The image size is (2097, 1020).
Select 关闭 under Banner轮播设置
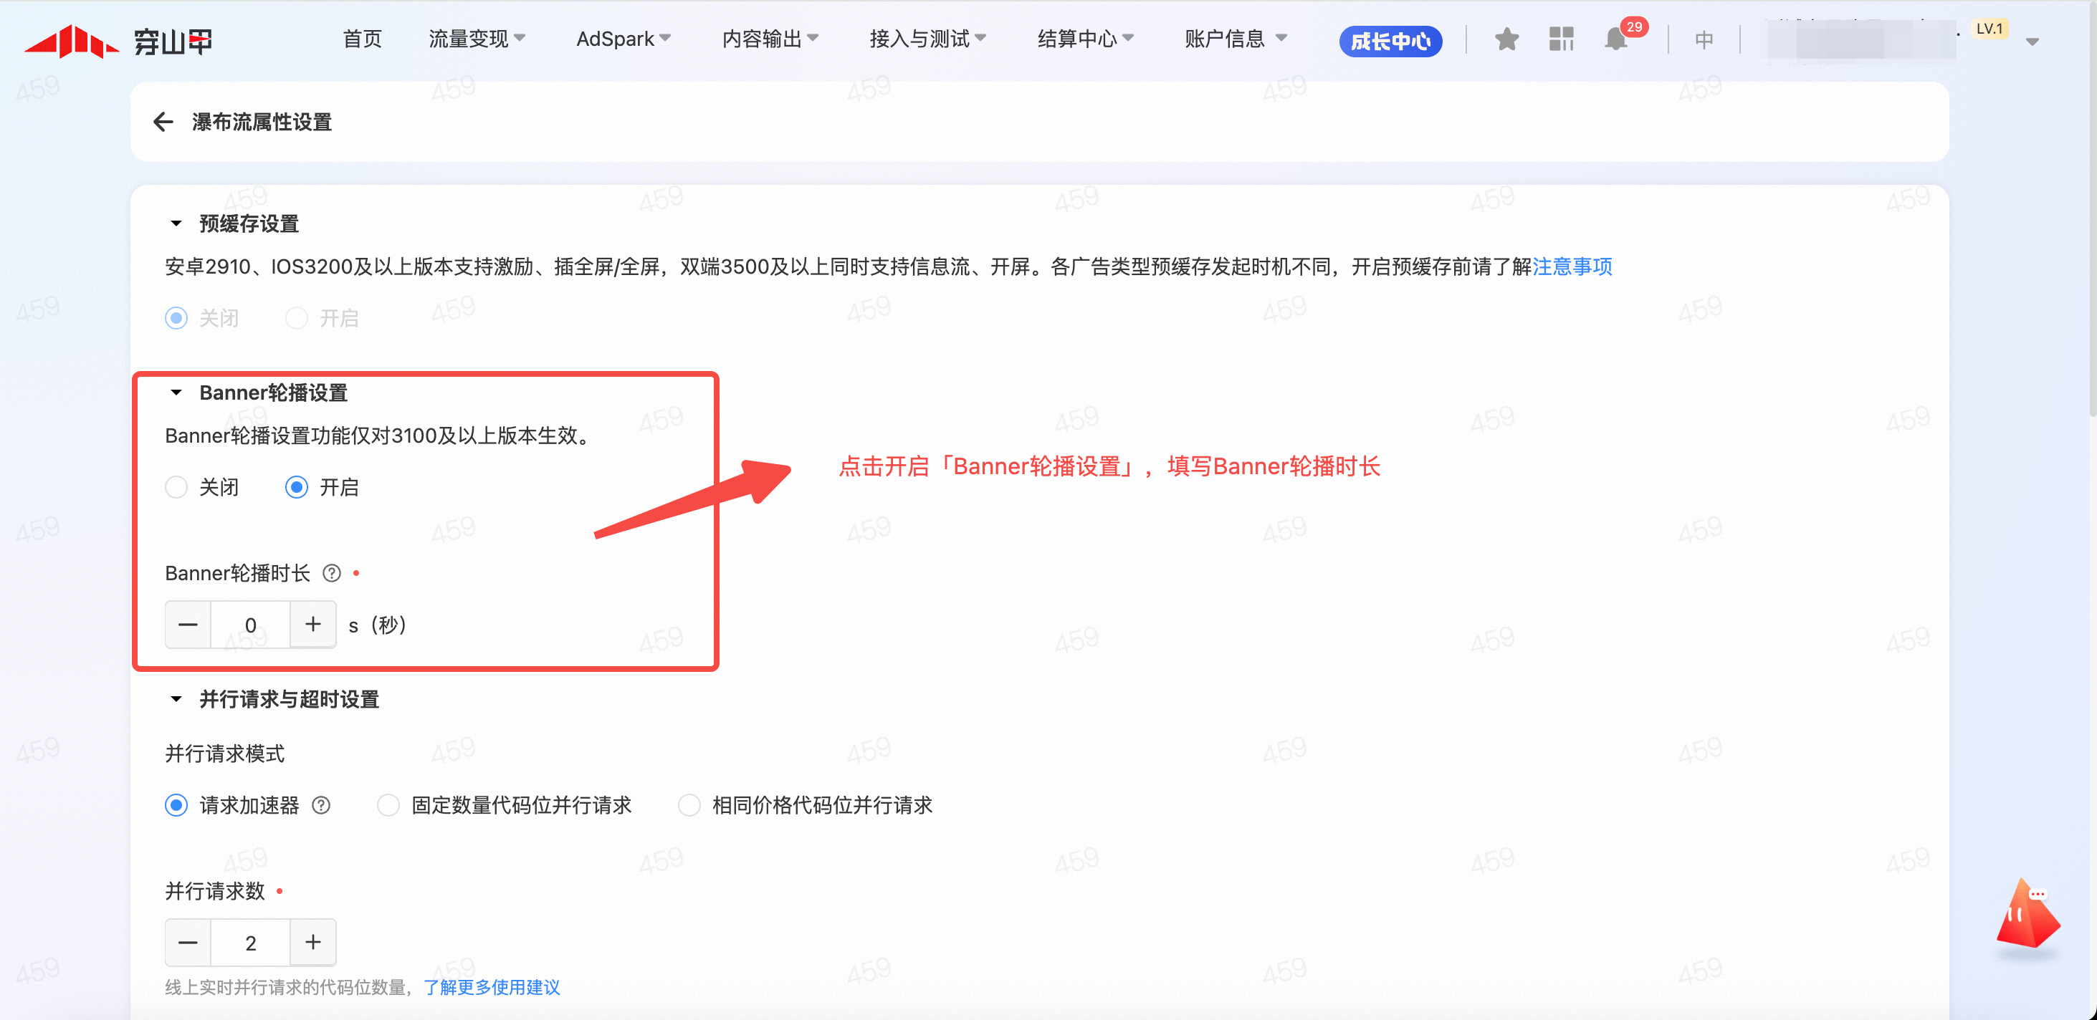coord(176,487)
